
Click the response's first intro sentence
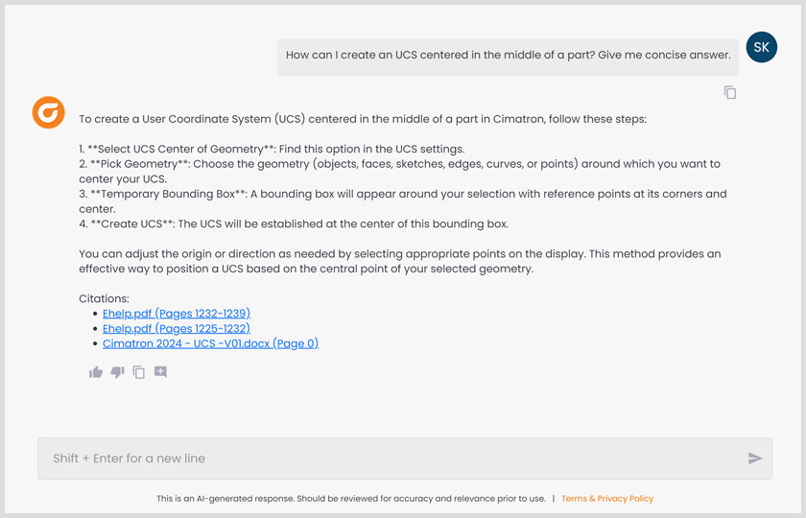[x=363, y=120]
